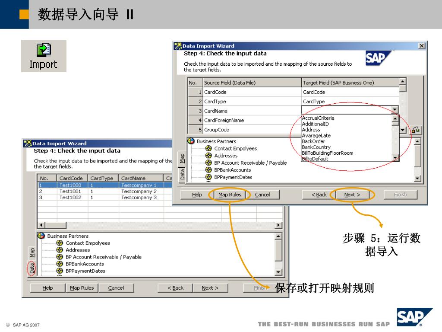Click horizontal scroll-left arrow in back wizard data grid
Image resolution: width=442 pixels, height=332 pixels.
(x=41, y=225)
